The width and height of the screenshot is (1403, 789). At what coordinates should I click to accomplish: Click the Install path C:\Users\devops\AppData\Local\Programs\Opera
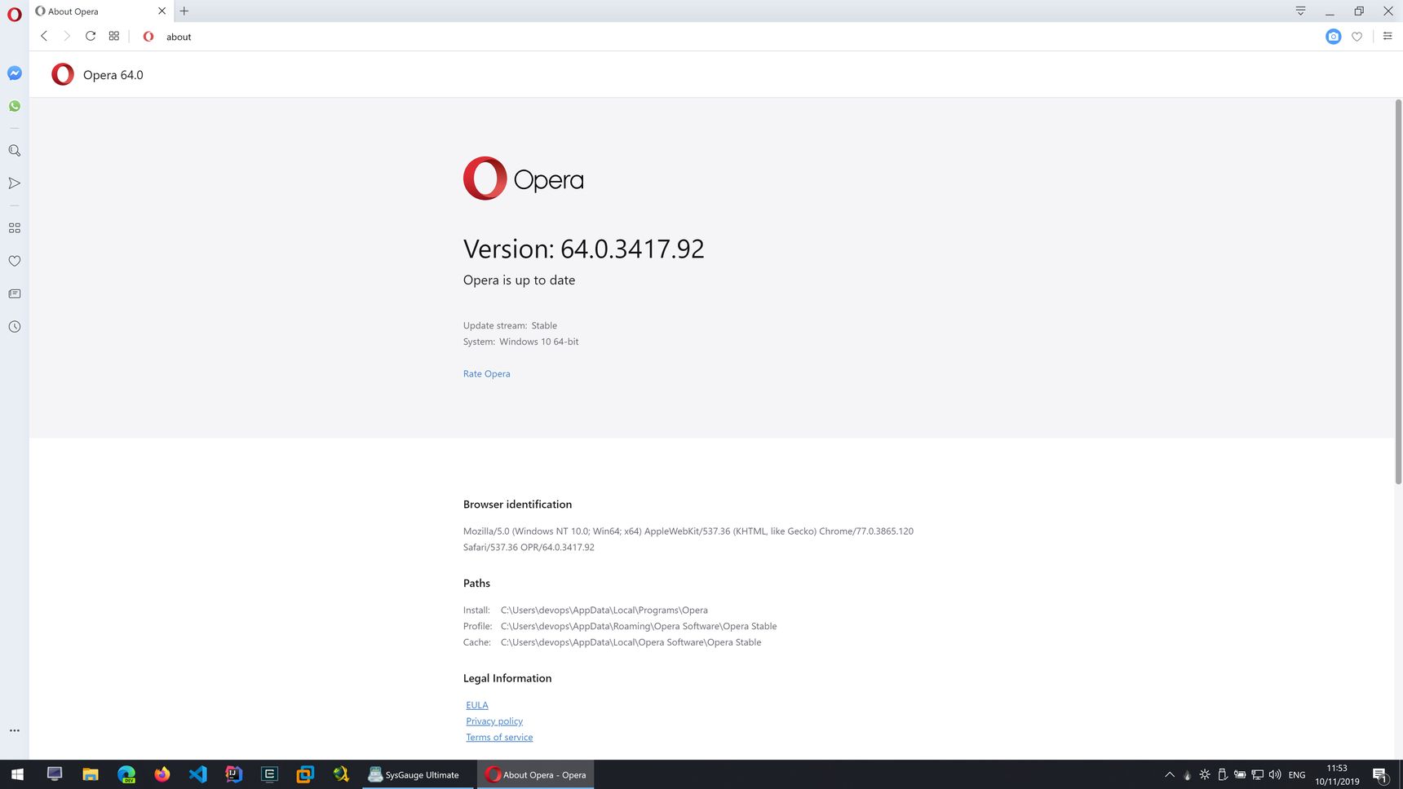604,610
